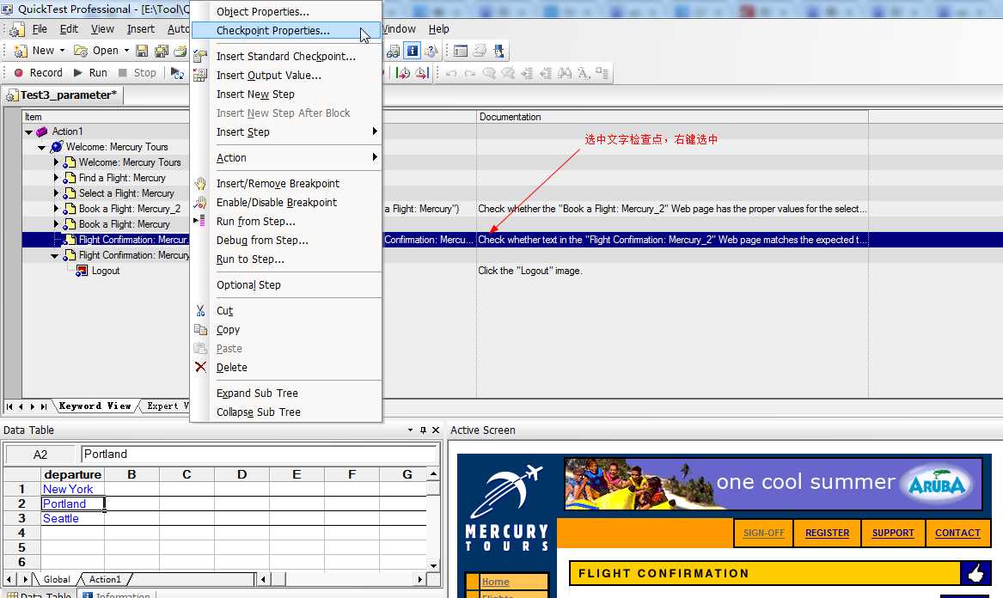This screenshot has width=1003, height=598.
Task: Click the Insert/Remove Breakpoint hand icon
Action: point(201,184)
